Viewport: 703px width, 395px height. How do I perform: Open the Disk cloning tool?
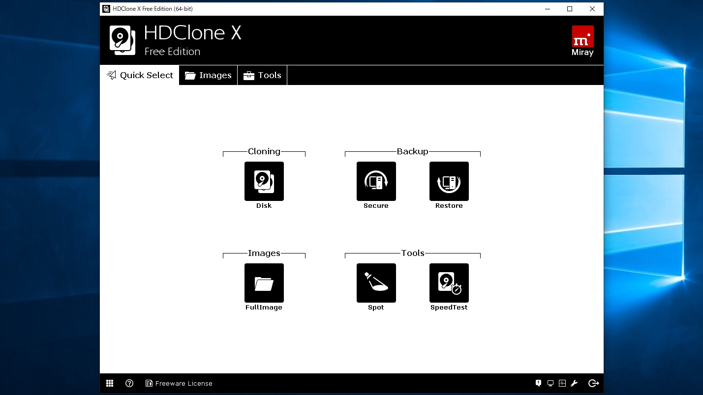tap(264, 181)
